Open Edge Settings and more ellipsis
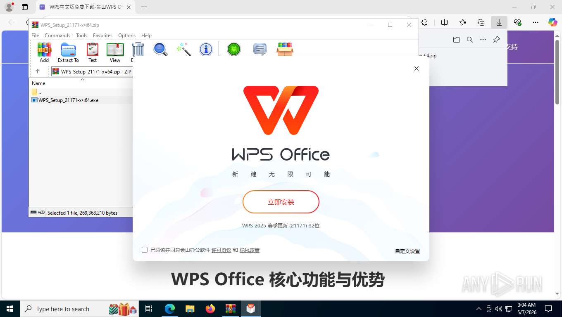The width and height of the screenshot is (562, 317). tap(536, 22)
